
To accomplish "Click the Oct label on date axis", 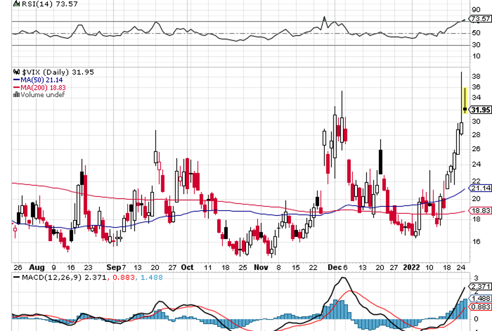I will click(187, 267).
